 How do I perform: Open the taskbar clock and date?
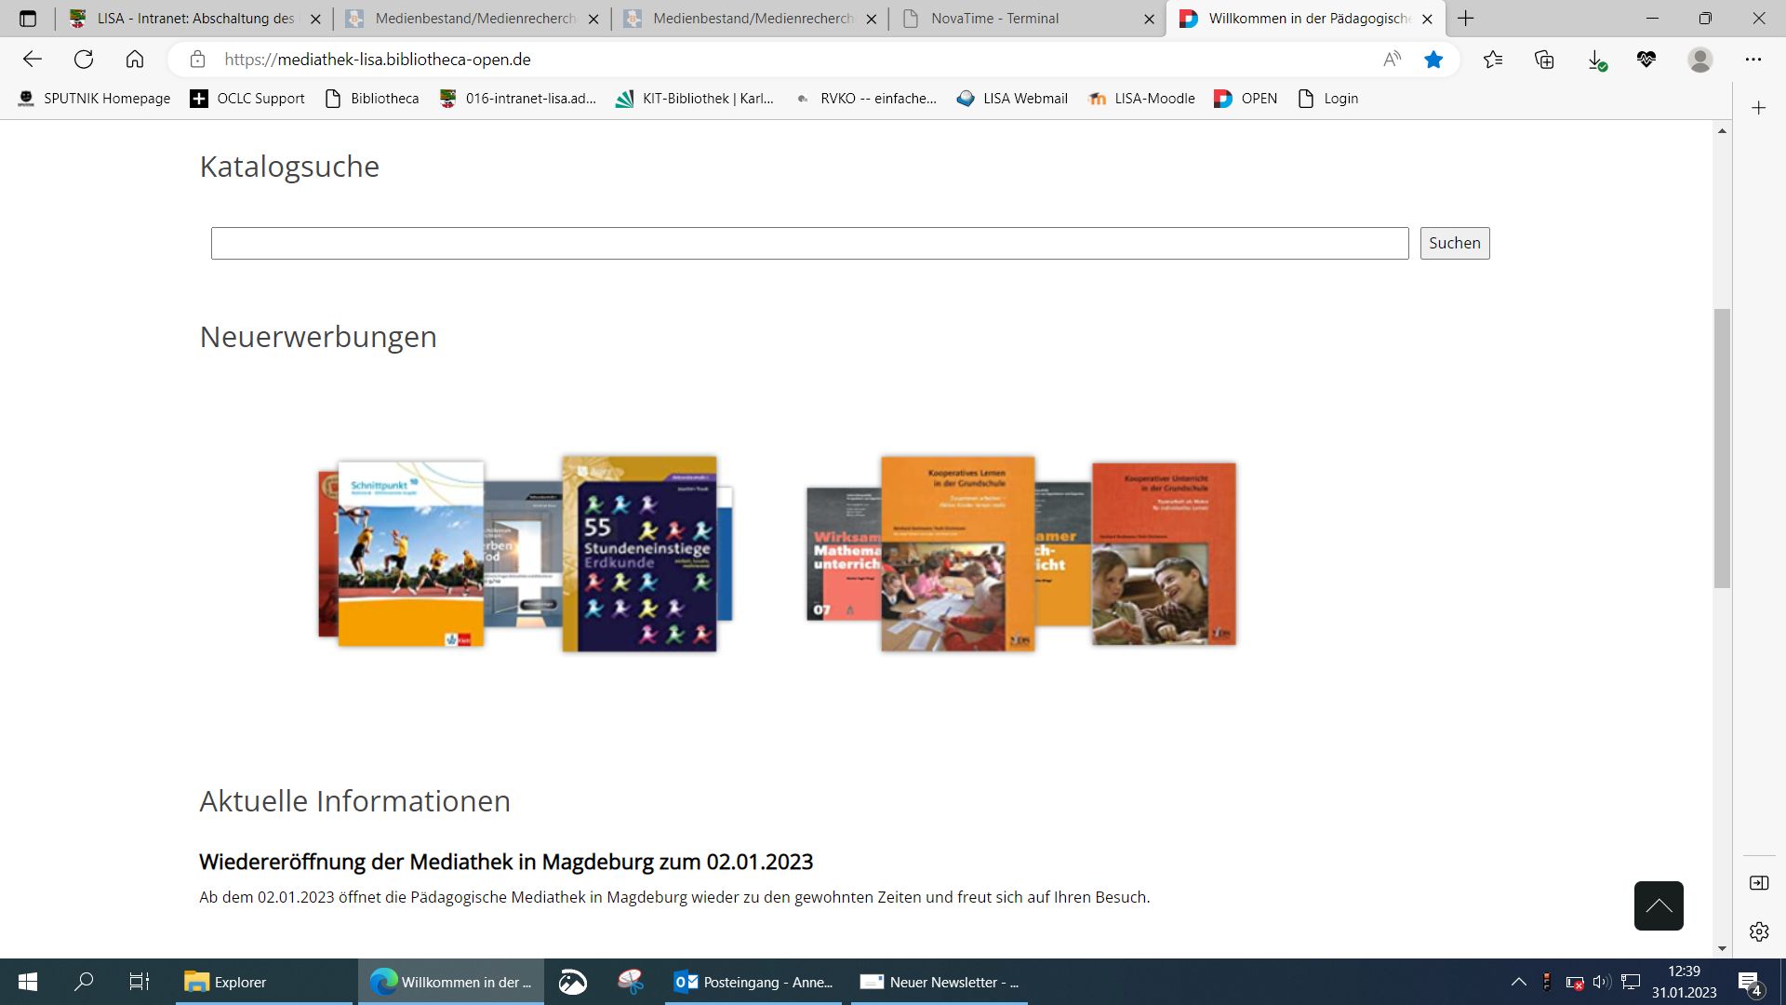tap(1684, 982)
